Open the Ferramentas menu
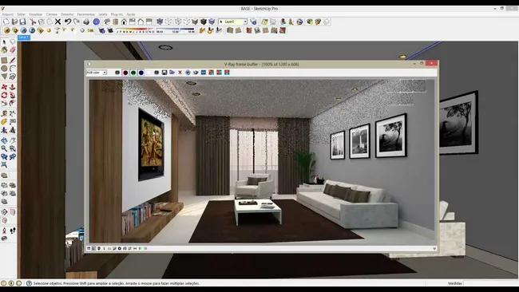Screen dimensions: 519x292 click(x=85, y=14)
